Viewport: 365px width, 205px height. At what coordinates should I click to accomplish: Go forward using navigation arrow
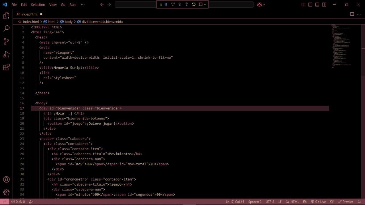coord(109,5)
